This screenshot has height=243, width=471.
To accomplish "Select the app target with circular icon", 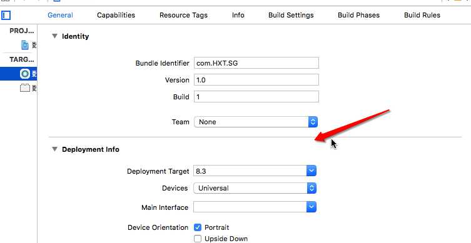I will click(x=25, y=74).
